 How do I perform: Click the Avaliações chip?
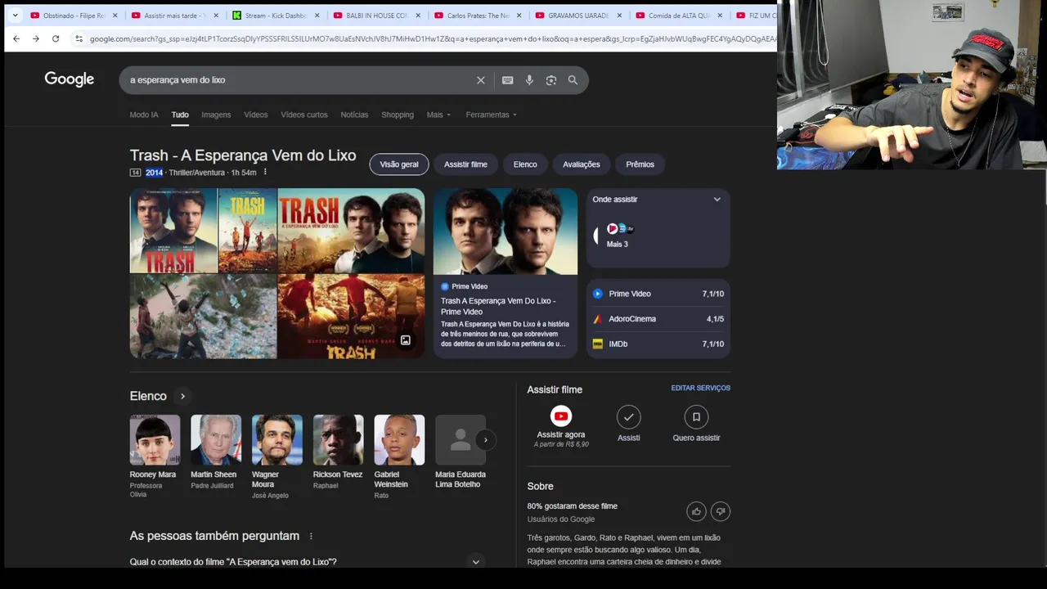(582, 164)
